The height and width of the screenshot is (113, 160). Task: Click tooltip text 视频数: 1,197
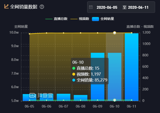click(89, 74)
